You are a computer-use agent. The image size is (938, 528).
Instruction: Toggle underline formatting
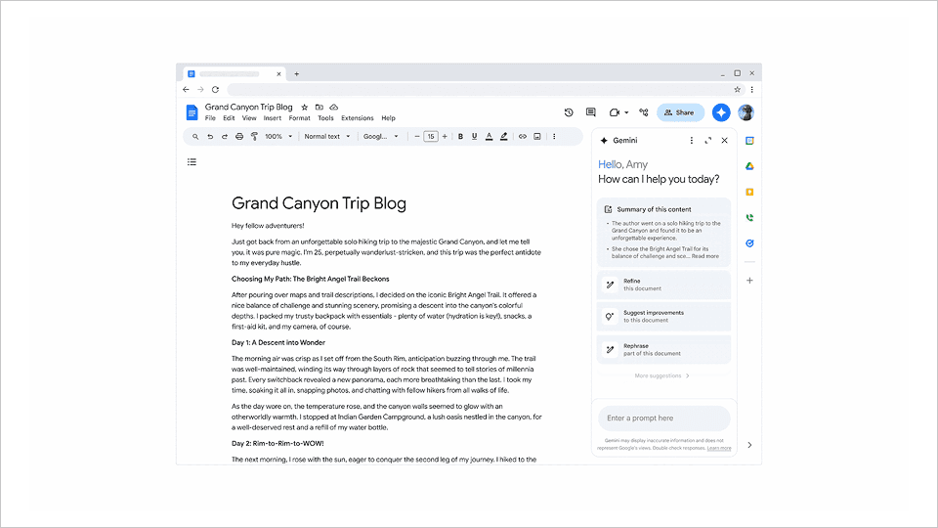(x=475, y=137)
